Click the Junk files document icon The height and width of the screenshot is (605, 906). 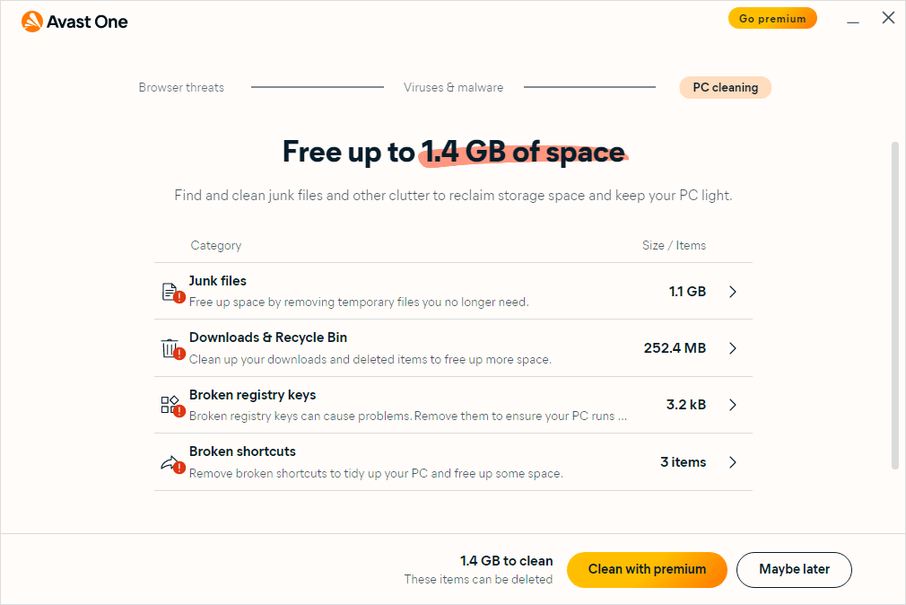(x=170, y=291)
